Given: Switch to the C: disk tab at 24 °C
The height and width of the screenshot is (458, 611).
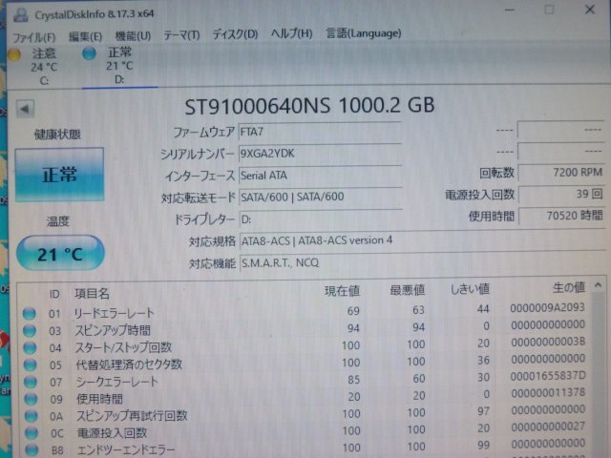Looking at the screenshot, I should (44, 67).
